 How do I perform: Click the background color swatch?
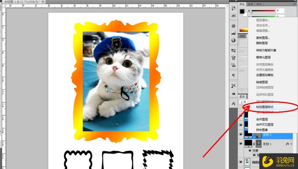tap(246, 15)
